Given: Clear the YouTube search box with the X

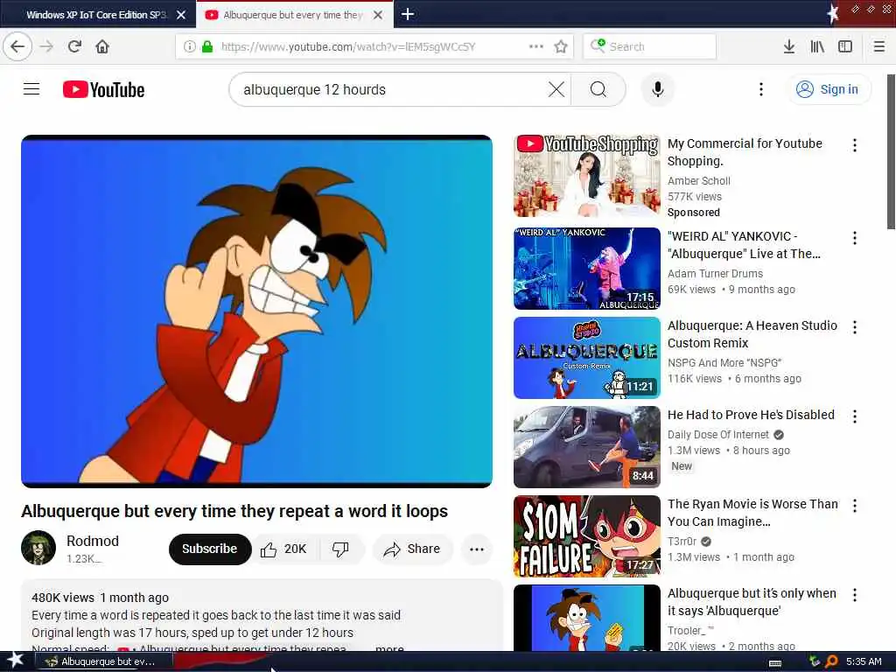Looking at the screenshot, I should coord(556,89).
